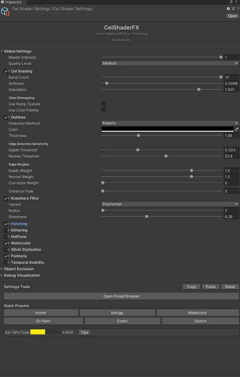240x377 pixels.
Task: Open the Inspector tab more-options menu
Action: click(237, 2)
